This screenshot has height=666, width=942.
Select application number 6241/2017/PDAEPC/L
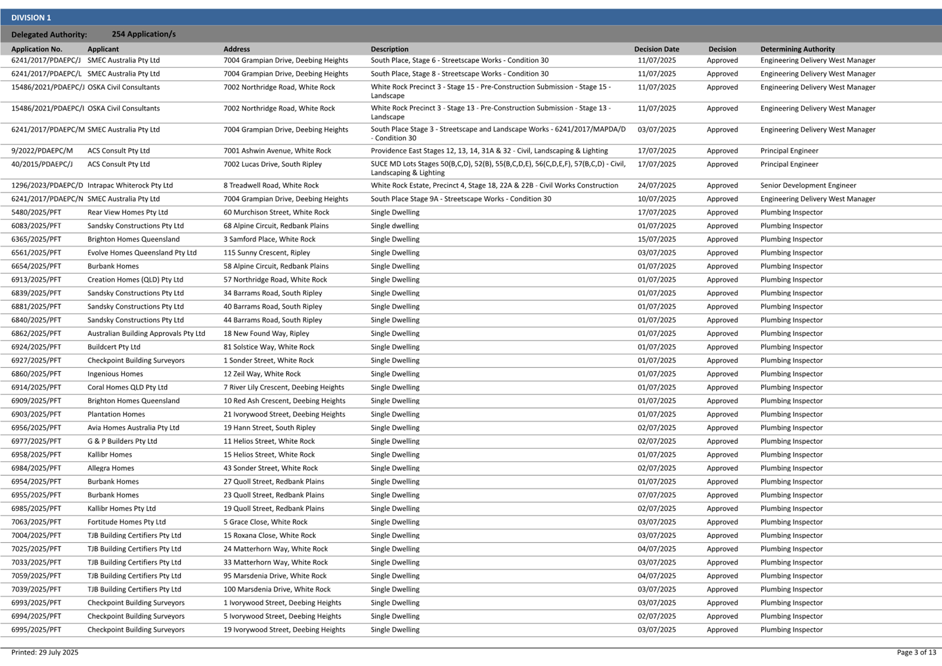pos(47,74)
